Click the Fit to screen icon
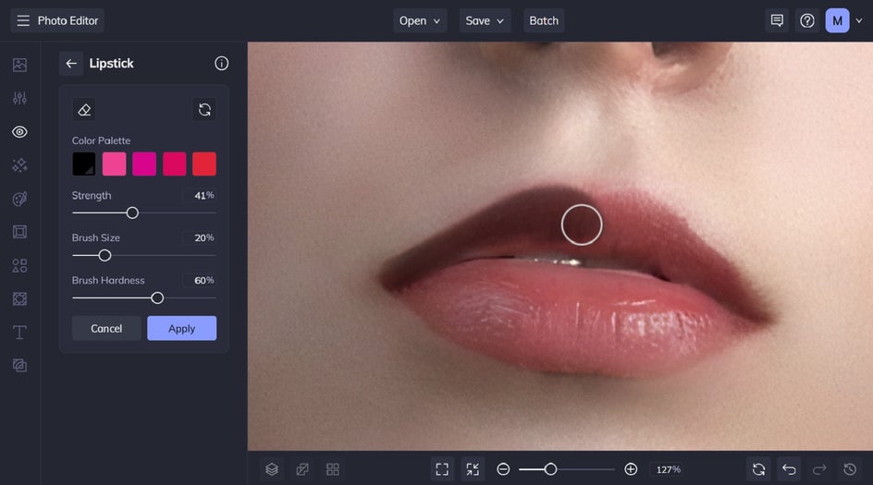This screenshot has height=485, width=873. [442, 469]
